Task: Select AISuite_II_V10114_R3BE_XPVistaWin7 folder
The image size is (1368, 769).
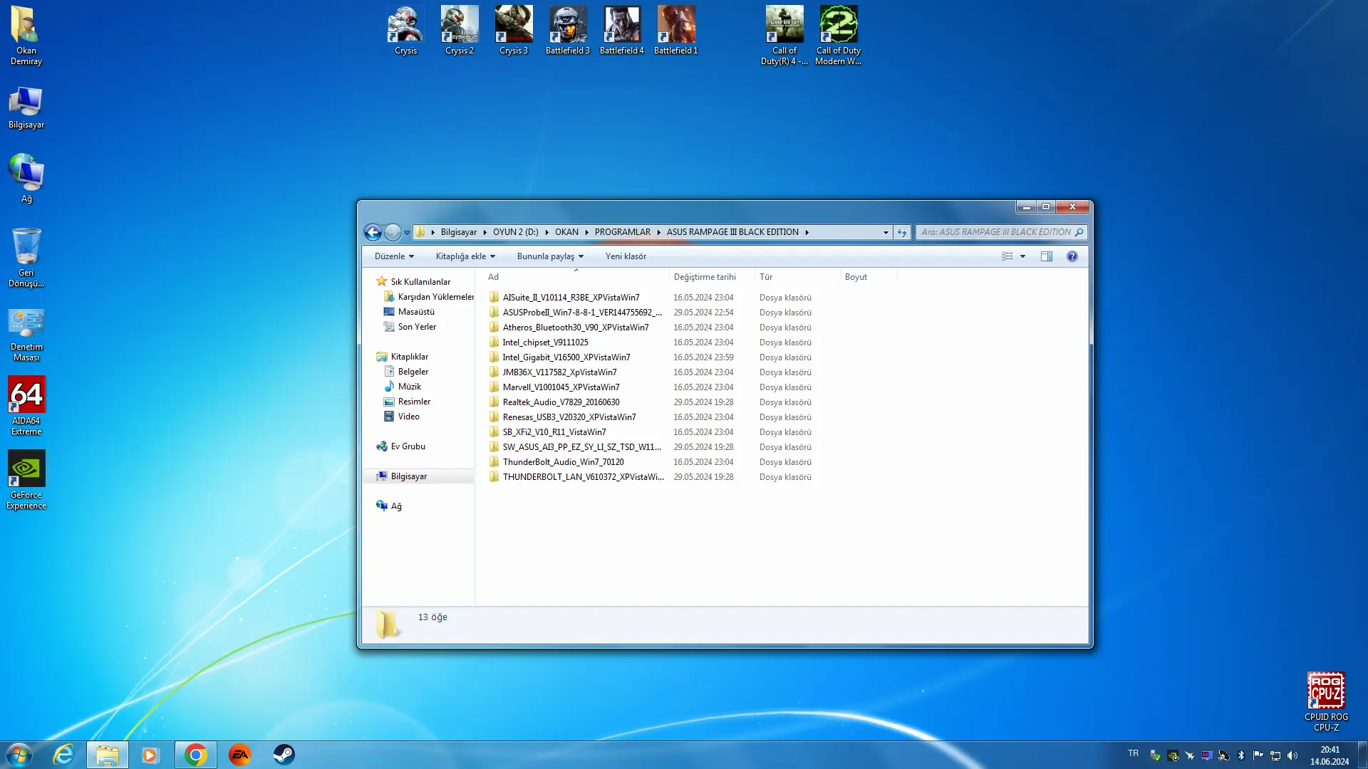Action: tap(571, 298)
